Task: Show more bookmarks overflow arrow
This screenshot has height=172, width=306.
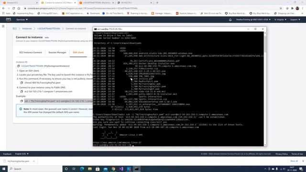Action: [x=302, y=13]
